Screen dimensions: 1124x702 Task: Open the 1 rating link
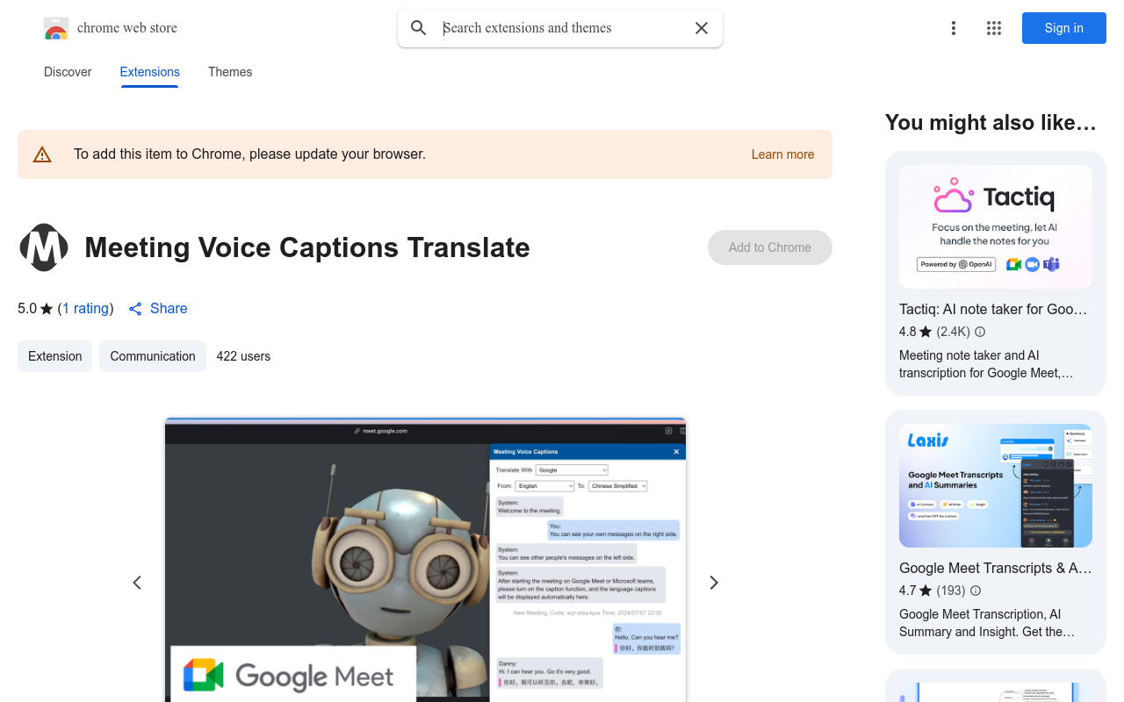coord(86,309)
